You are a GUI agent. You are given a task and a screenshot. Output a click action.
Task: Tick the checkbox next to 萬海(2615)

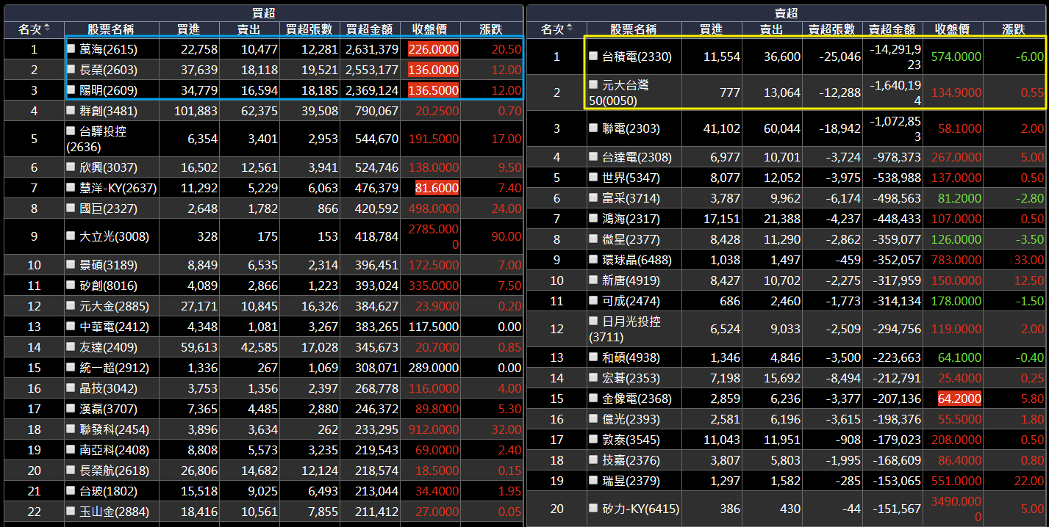click(x=71, y=49)
